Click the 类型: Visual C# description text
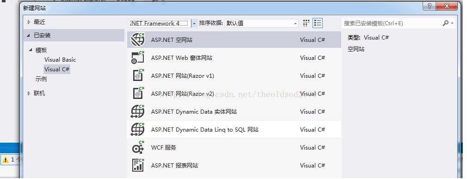Image resolution: width=467 pixels, height=179 pixels. 368,38
